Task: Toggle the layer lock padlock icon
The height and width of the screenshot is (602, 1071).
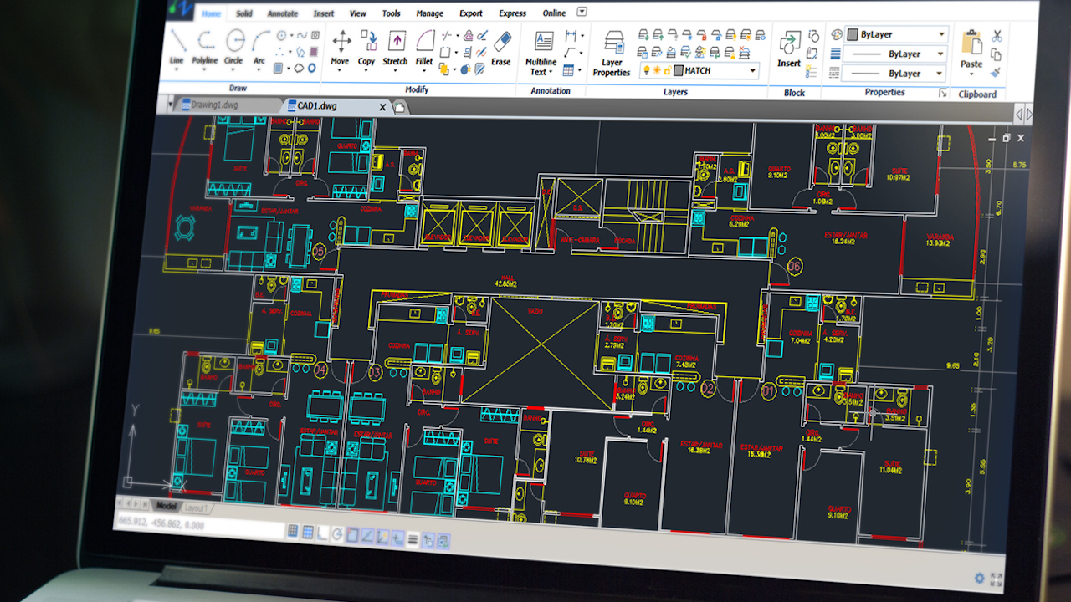Action: [x=667, y=70]
